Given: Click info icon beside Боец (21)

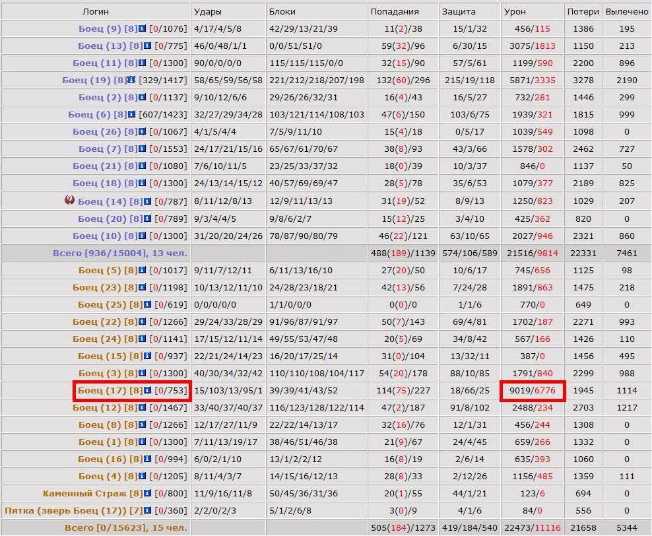Looking at the screenshot, I should point(142,166).
